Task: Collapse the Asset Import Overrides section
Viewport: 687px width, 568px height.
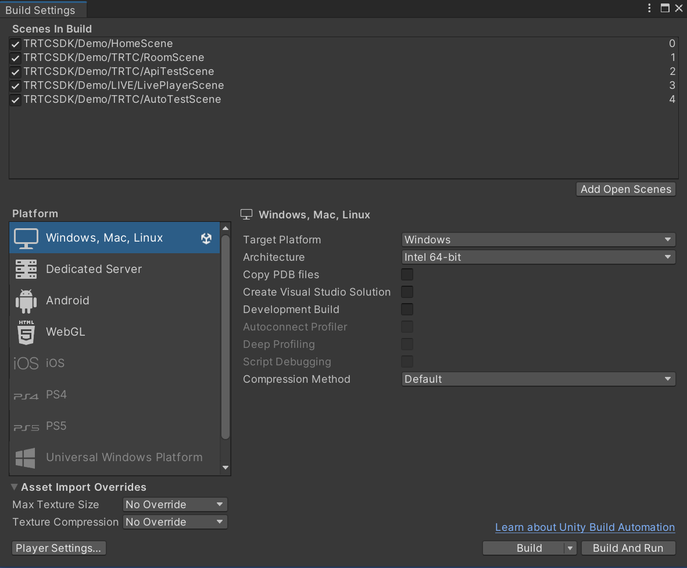Action: click(x=15, y=487)
